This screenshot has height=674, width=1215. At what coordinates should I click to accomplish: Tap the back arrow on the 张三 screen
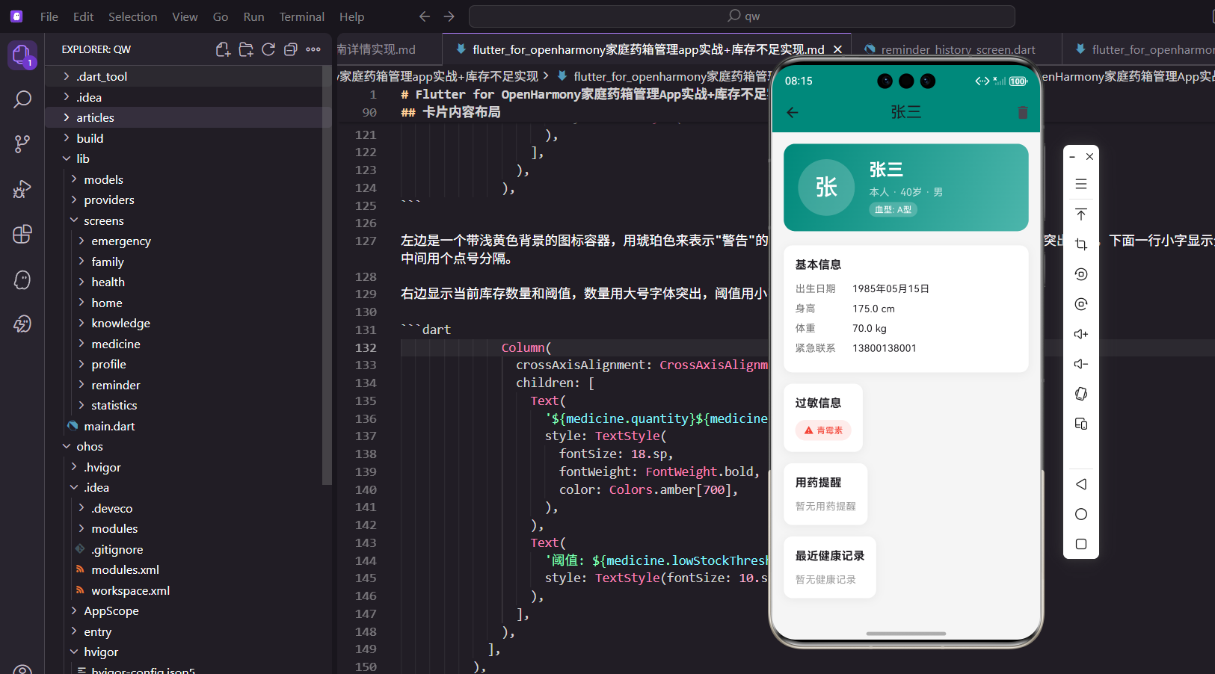pos(793,112)
